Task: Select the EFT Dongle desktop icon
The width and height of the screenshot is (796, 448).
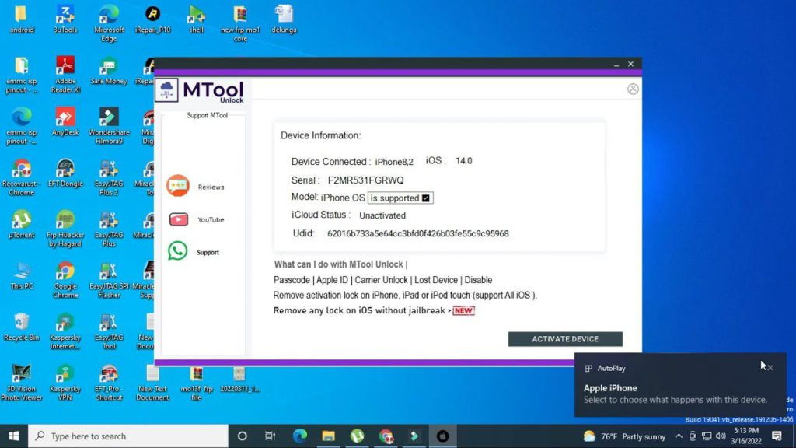Action: pyautogui.click(x=65, y=169)
